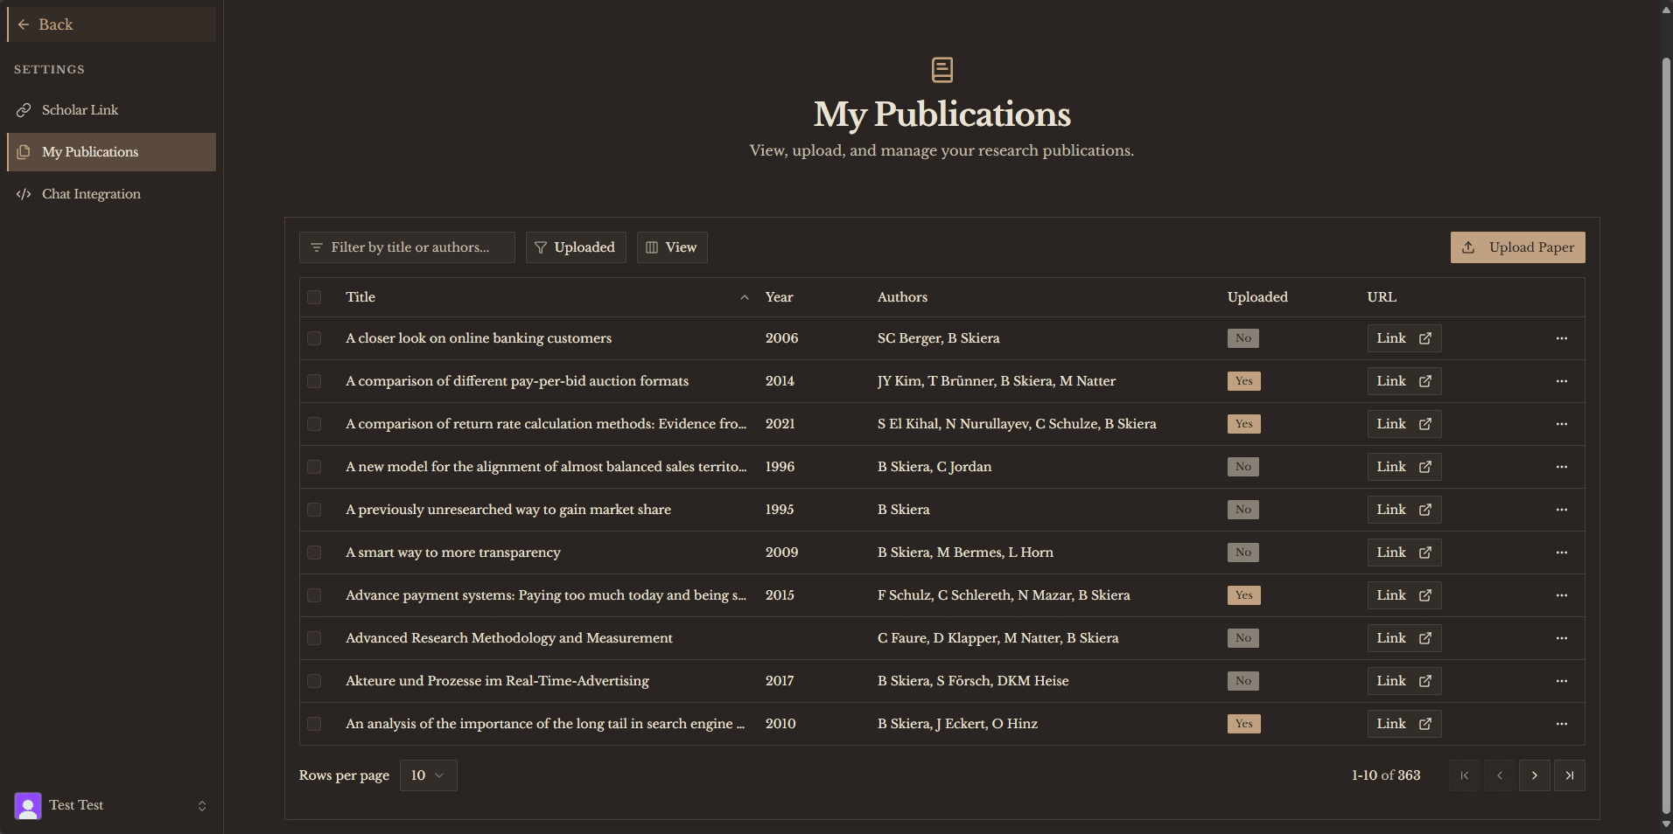
Task: Select the row 'A closer look on online banking customers'
Action: (x=314, y=338)
